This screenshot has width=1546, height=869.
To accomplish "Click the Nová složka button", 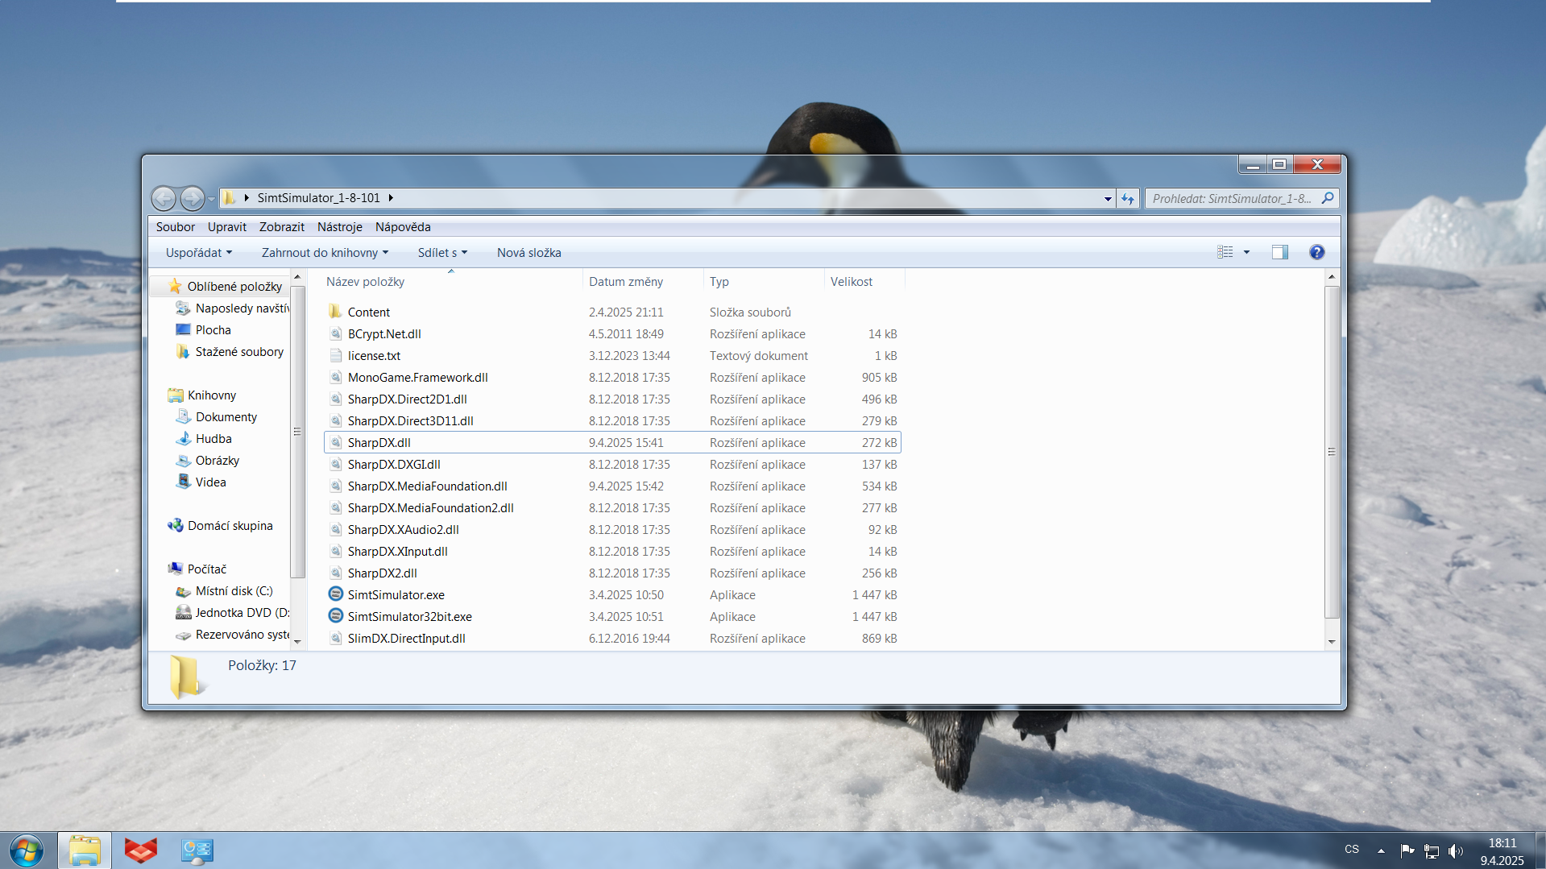I will (x=528, y=253).
